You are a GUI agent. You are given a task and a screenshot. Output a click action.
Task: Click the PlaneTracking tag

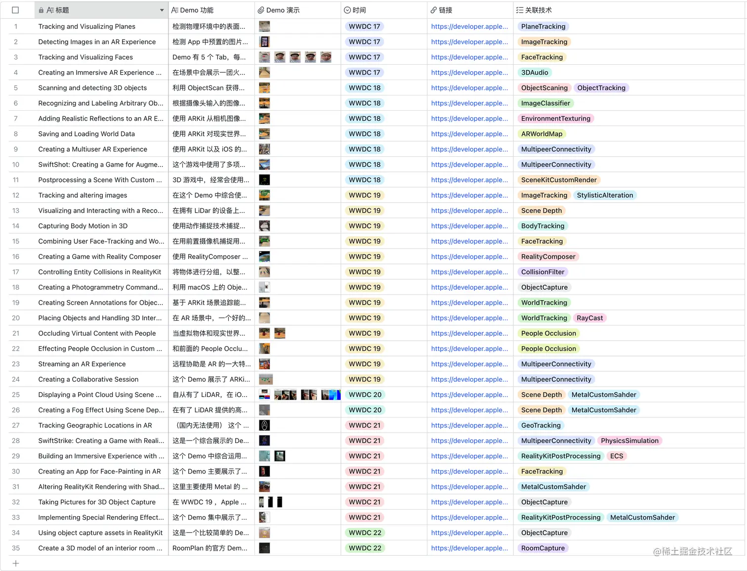[x=543, y=27]
